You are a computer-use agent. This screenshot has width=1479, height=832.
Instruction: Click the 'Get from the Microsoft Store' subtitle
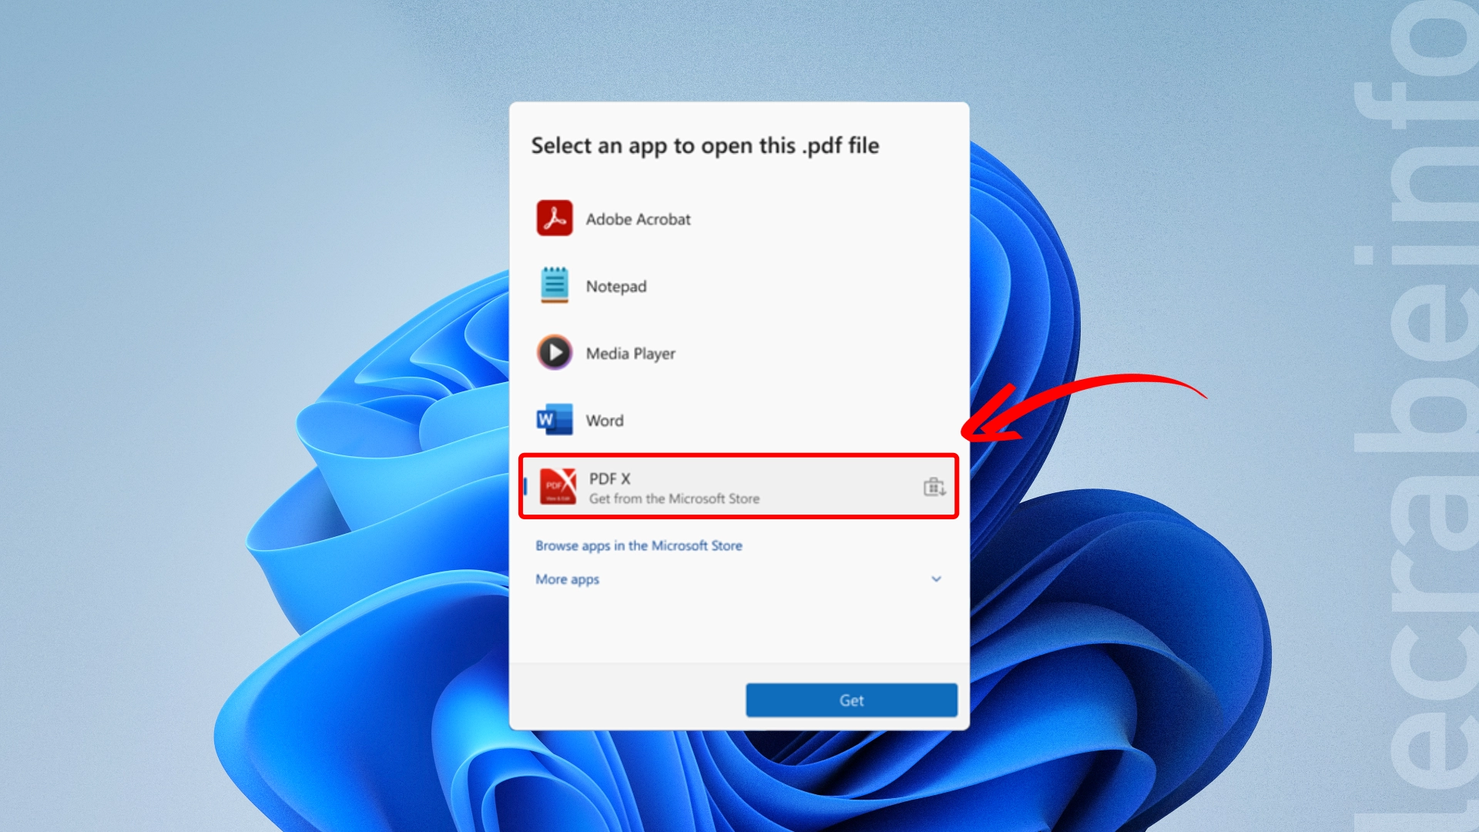(x=674, y=499)
